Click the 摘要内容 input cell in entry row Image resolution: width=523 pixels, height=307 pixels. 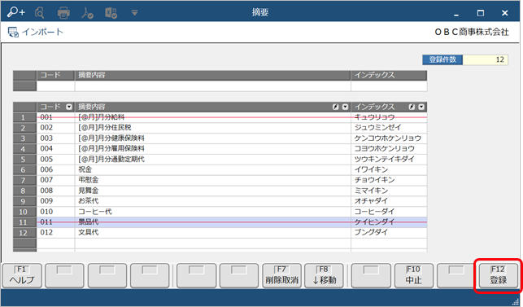coord(213,86)
